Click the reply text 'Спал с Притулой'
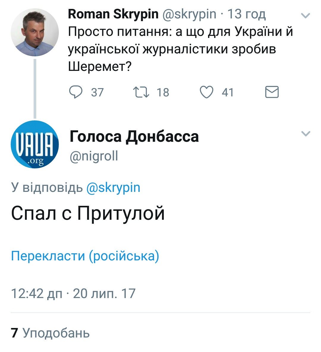The image size is (321, 352). coord(88,214)
